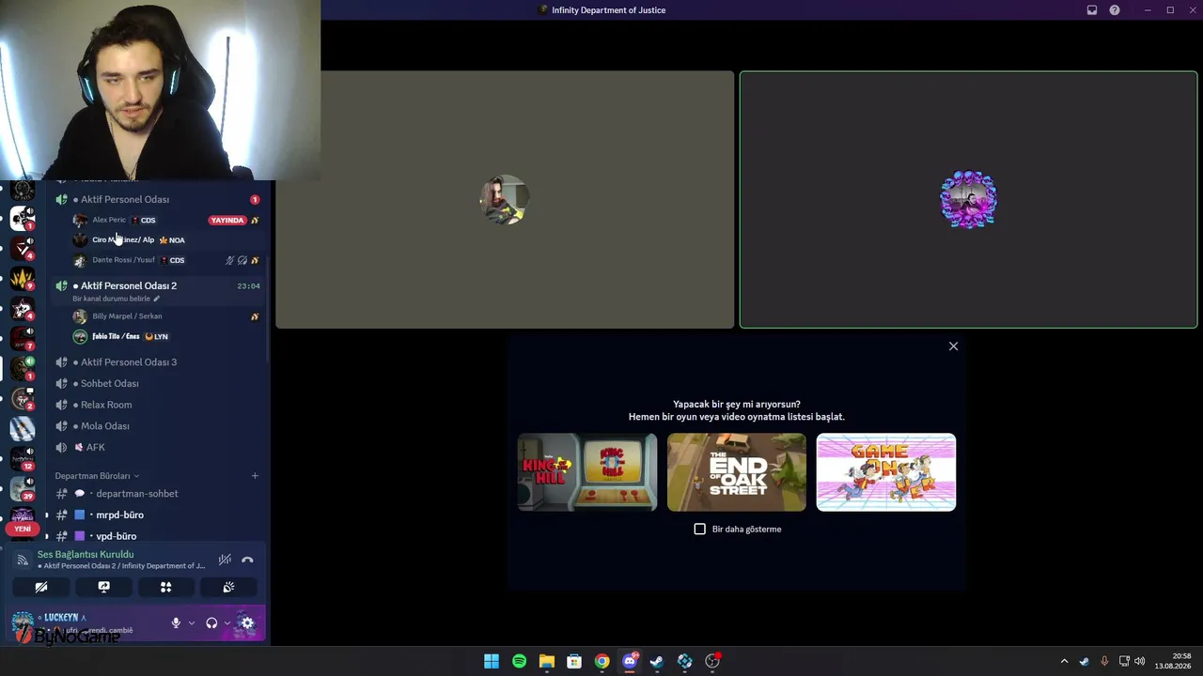Screen dimensions: 1203x676
Task: Open the Discord inbox icon
Action: 1092,10
